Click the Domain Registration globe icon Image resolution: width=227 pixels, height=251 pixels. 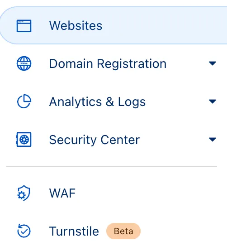point(24,63)
